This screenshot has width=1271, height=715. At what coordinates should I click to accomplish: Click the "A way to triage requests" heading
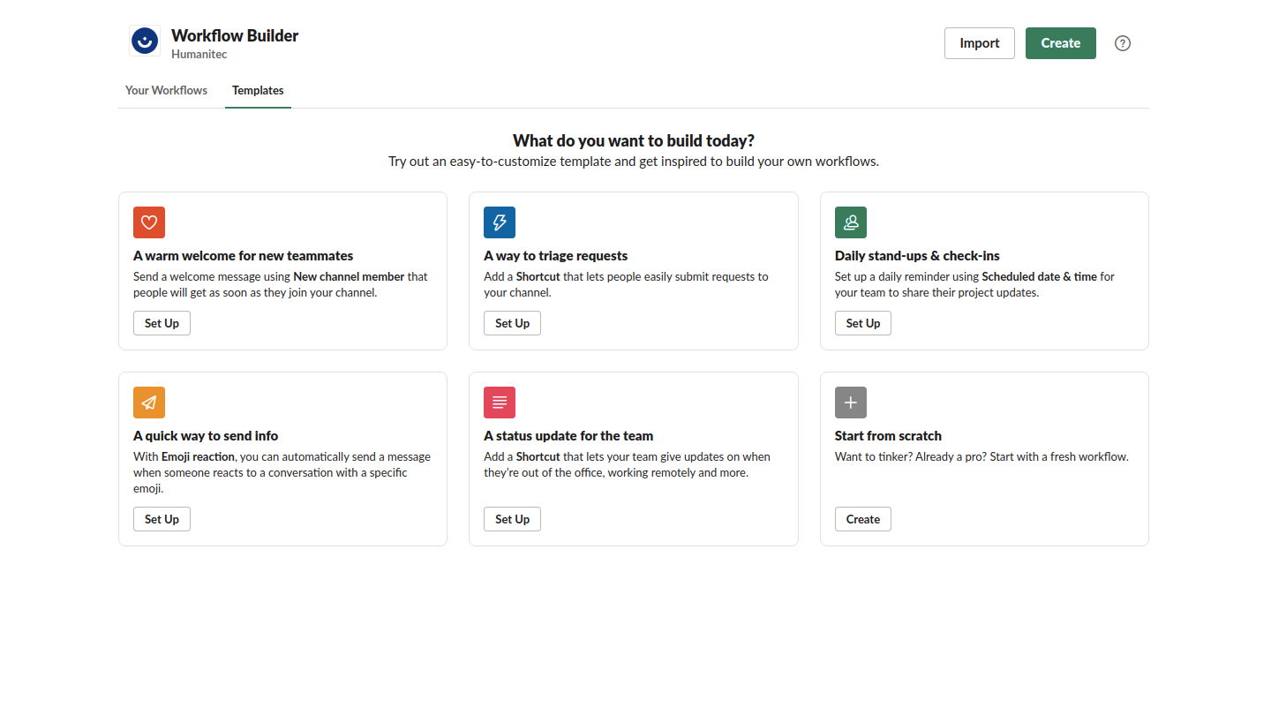click(555, 256)
